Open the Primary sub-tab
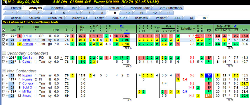The image size is (250, 105). pos(160,18)
